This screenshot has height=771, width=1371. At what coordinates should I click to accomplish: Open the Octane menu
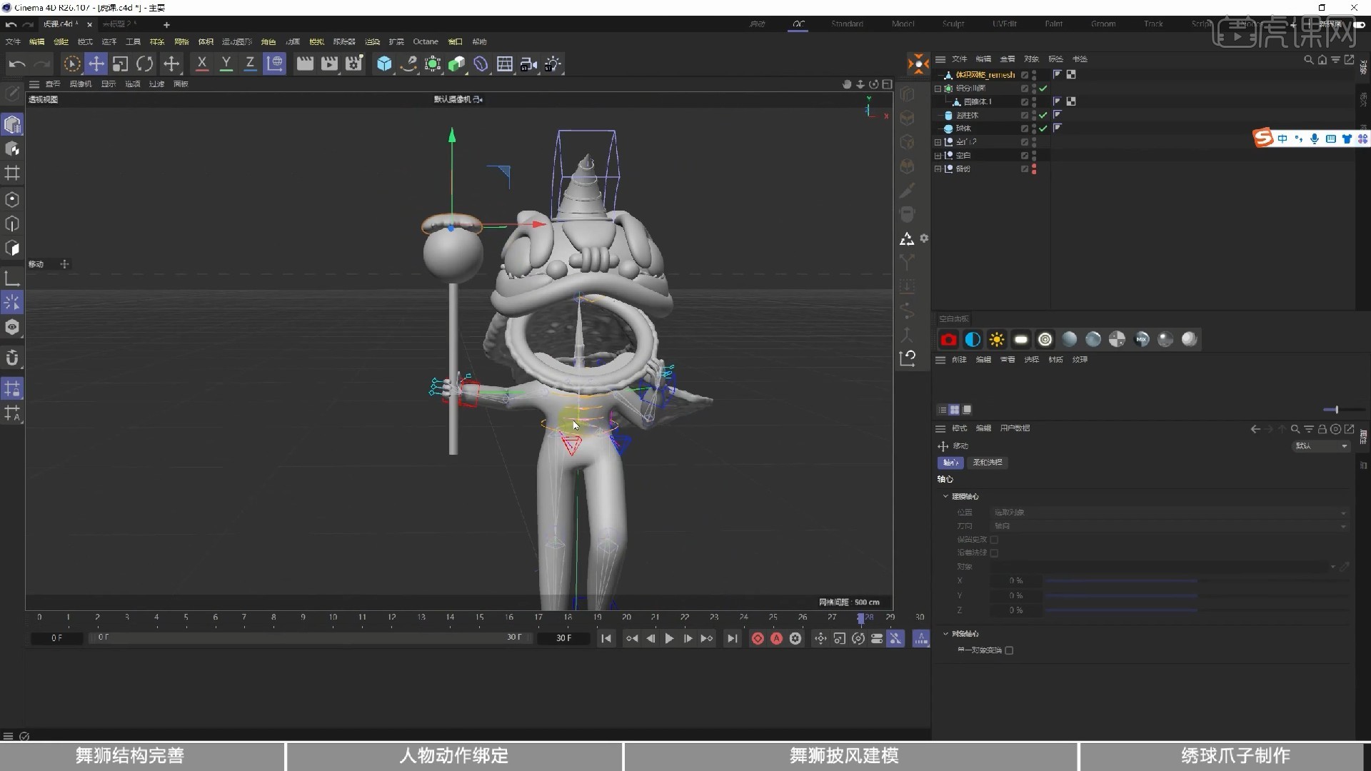tap(425, 41)
